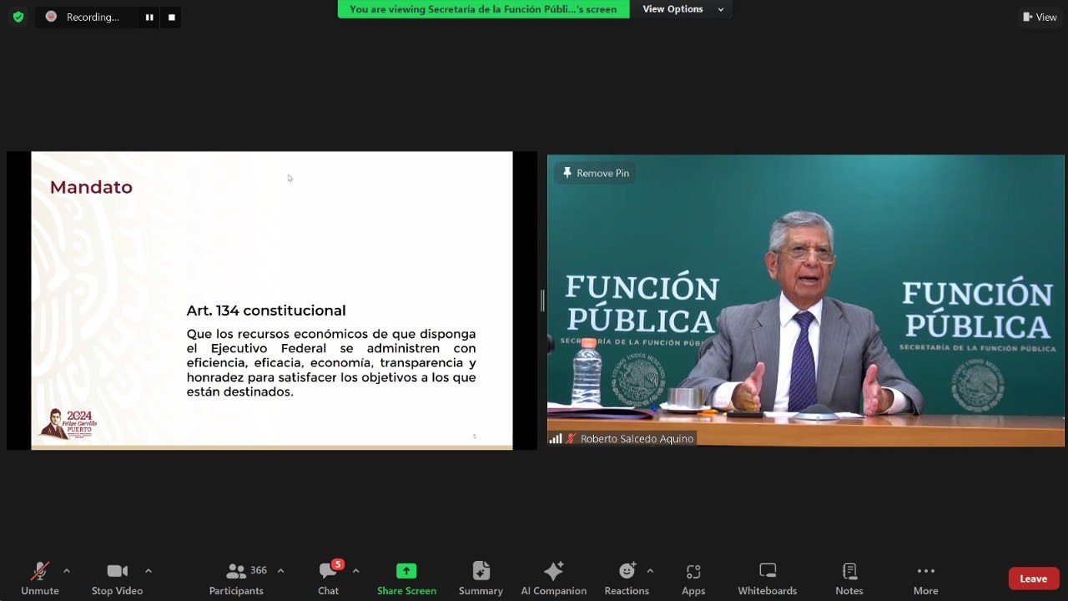Open the Chat panel
1068x601 pixels.
coord(328,578)
